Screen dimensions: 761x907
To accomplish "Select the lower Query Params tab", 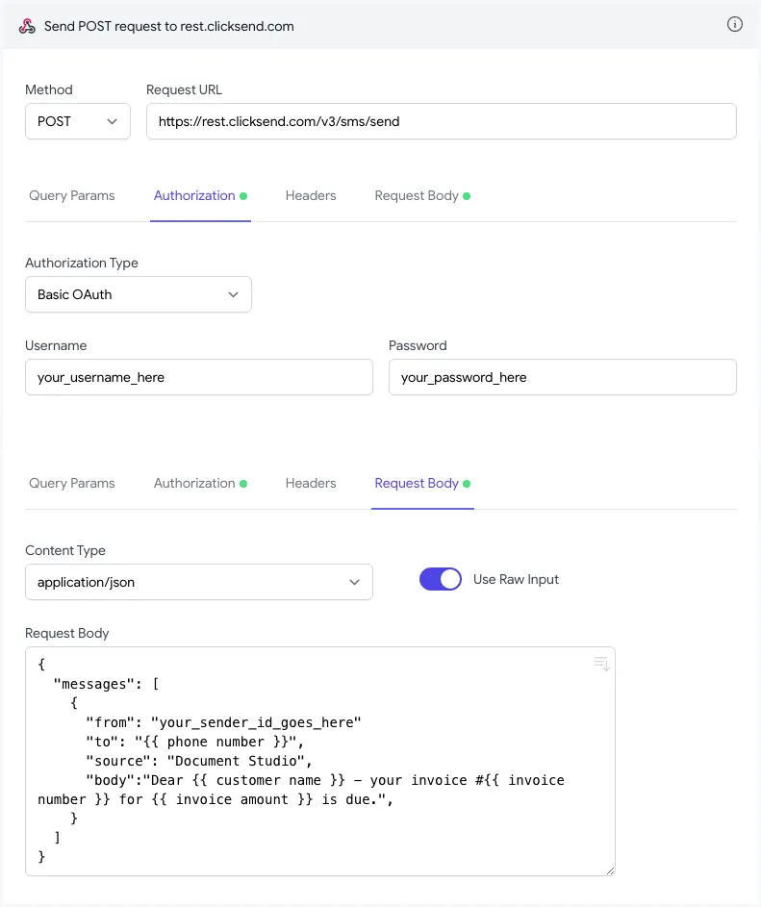I will pyautogui.click(x=72, y=483).
